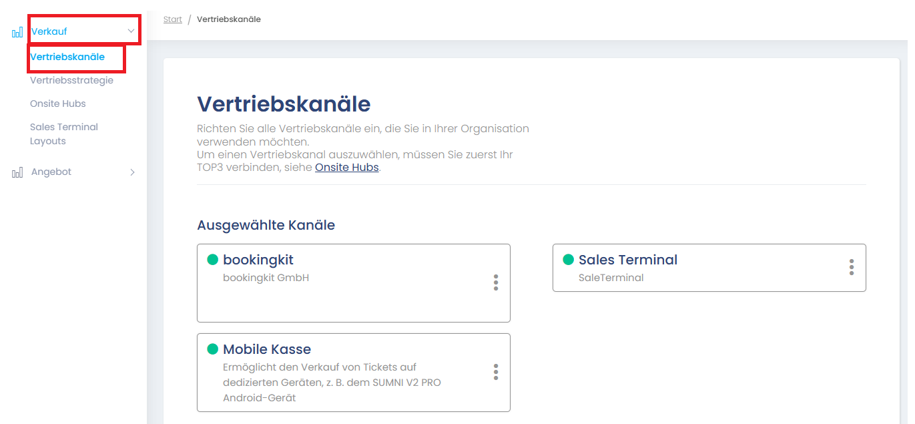Viewport: 915px width, 424px height.
Task: Select the bookingkit channel card title
Action: pos(258,260)
